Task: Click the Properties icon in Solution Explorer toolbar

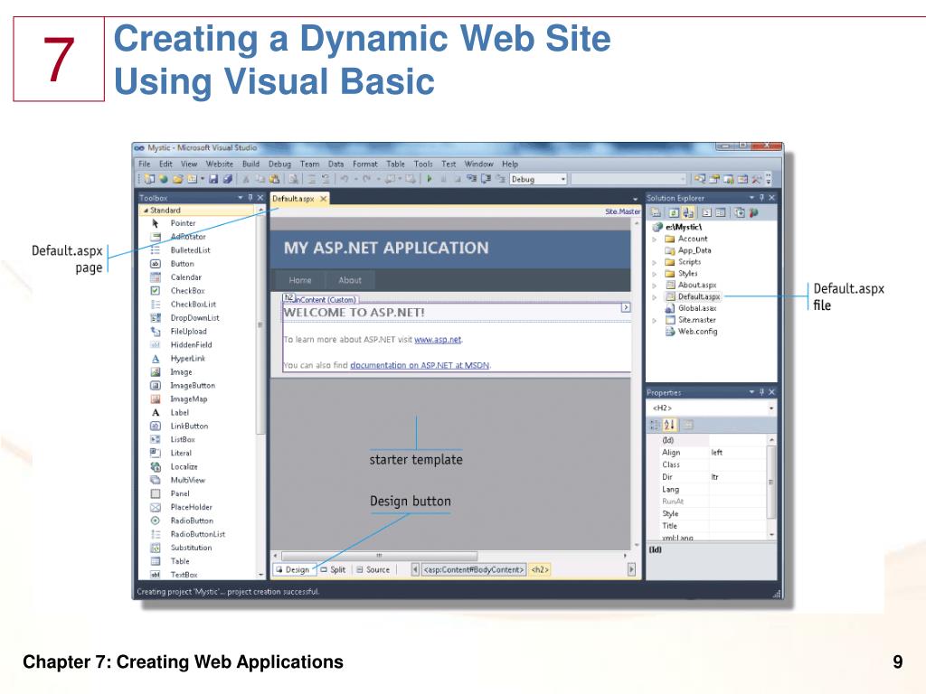Action: click(x=657, y=212)
